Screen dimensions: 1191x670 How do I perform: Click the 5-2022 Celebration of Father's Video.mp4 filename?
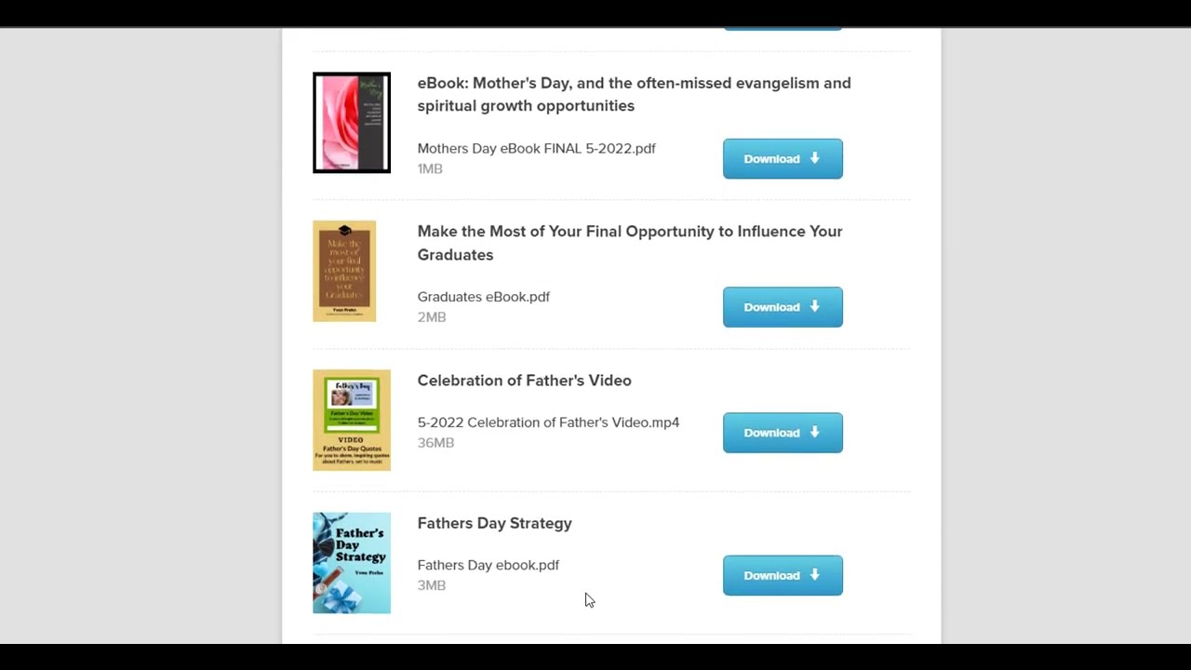[548, 422]
